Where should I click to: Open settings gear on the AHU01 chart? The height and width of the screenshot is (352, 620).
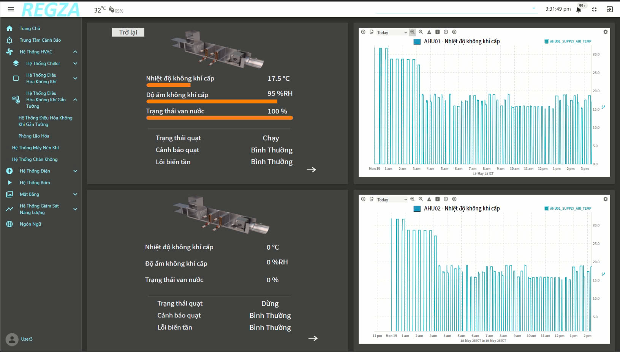(606, 32)
